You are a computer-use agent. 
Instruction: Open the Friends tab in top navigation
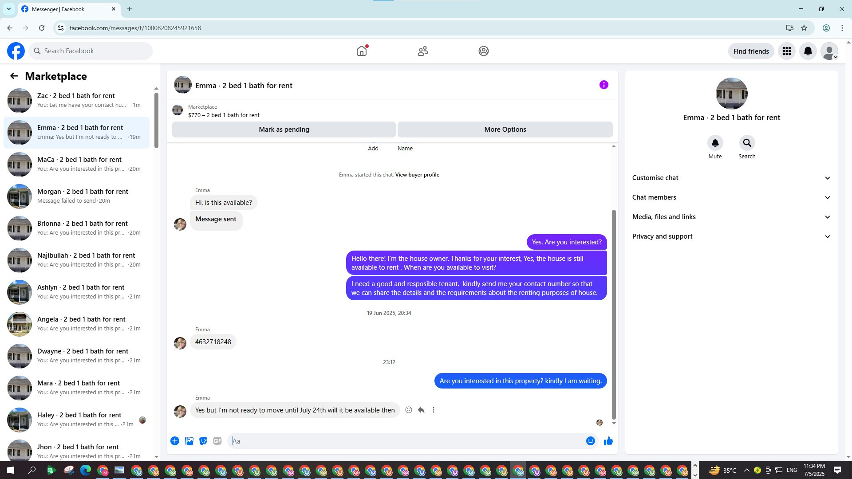[422, 51]
